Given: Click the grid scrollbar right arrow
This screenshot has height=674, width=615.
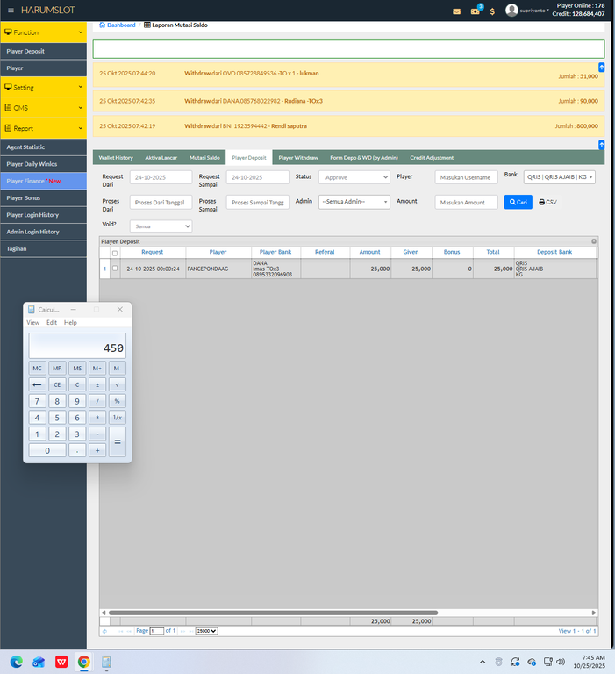Looking at the screenshot, I should [x=594, y=613].
